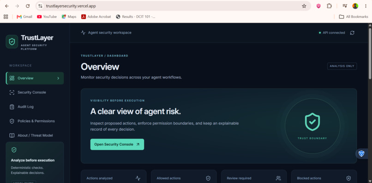The width and height of the screenshot is (372, 183).
Task: Click the browser Forward arrow
Action: [x=17, y=6]
